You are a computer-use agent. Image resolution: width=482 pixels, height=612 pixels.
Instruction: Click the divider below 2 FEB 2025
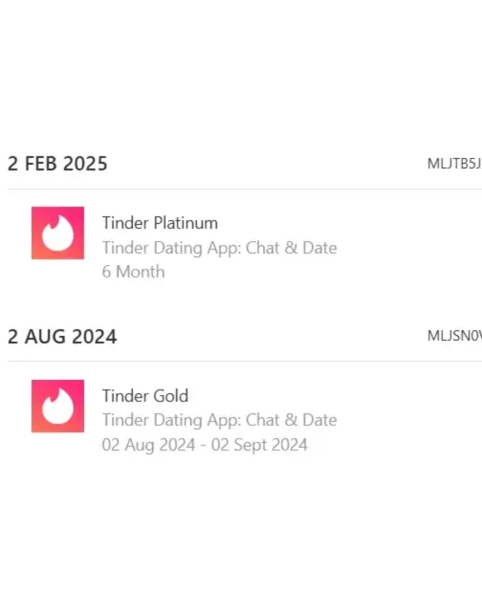pyautogui.click(x=244, y=189)
